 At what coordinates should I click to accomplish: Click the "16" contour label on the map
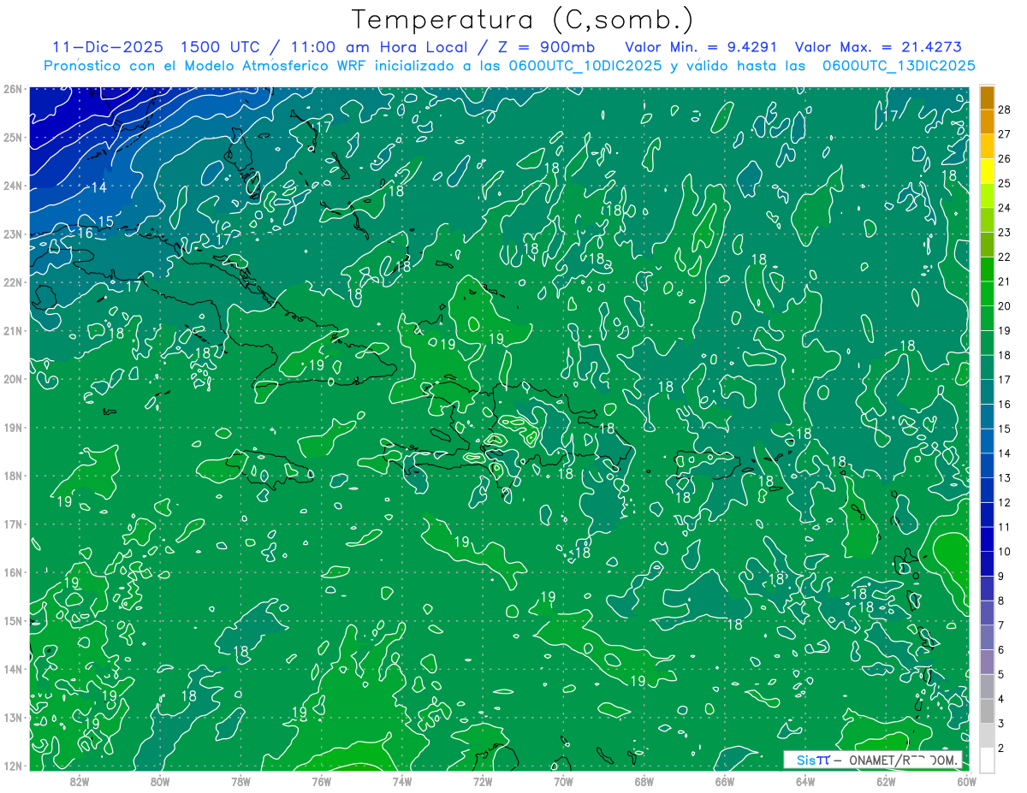86,234
